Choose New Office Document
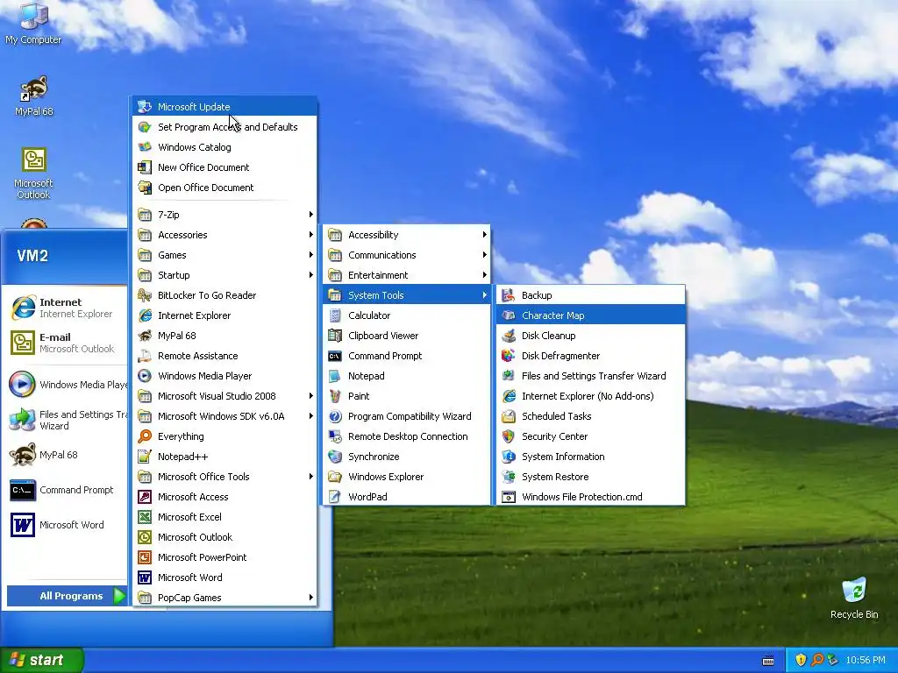The width and height of the screenshot is (898, 673). [x=224, y=167]
